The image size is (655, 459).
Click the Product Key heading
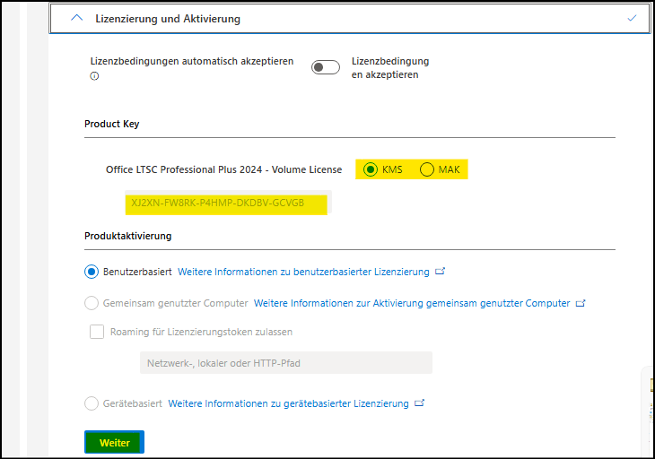(111, 124)
